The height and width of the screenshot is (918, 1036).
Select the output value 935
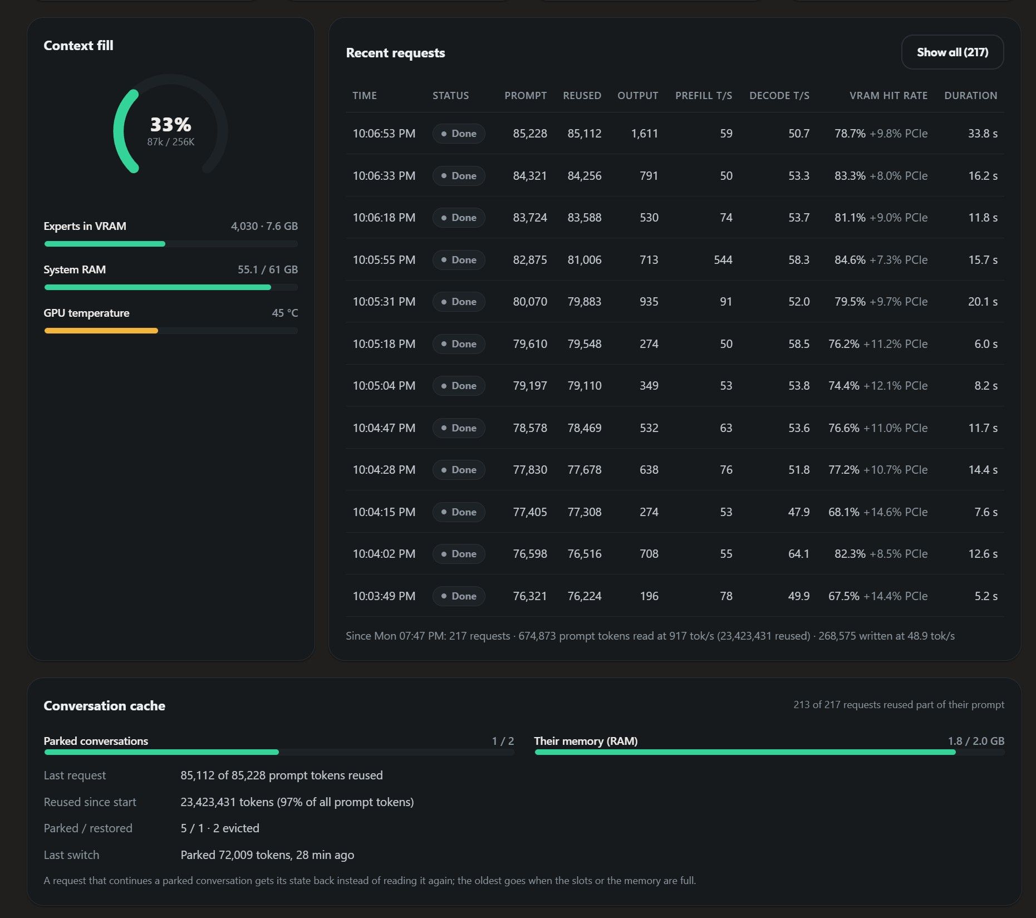649,302
